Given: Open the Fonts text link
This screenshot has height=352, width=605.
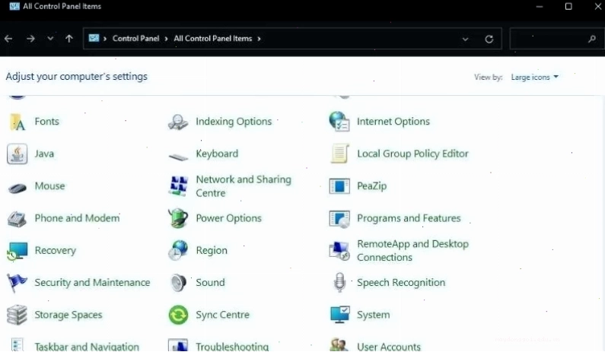Looking at the screenshot, I should point(46,122).
